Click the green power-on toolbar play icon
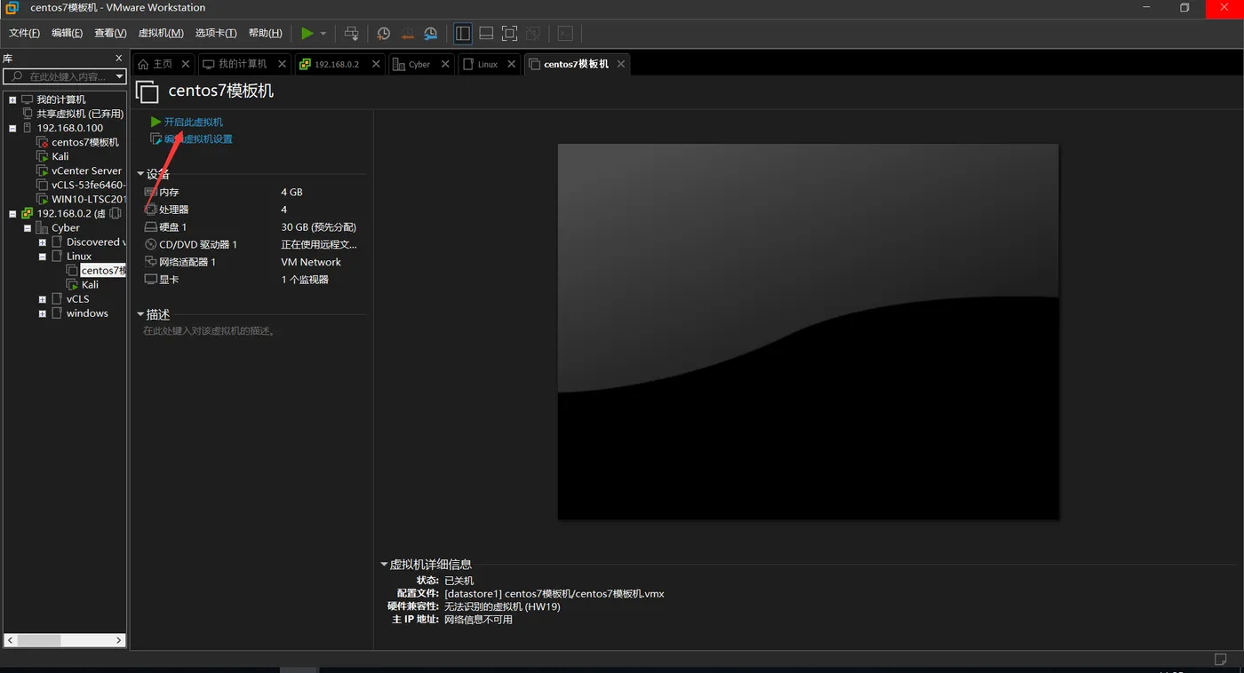This screenshot has width=1244, height=673. [x=307, y=34]
